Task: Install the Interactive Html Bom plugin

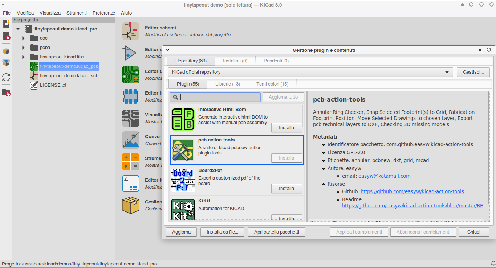Action: pyautogui.click(x=286, y=128)
